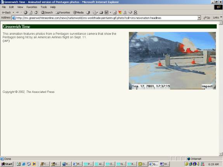The height and width of the screenshot is (167, 223).
Task: Switch to the 'AL...' taskbar window
Action: coord(99,164)
